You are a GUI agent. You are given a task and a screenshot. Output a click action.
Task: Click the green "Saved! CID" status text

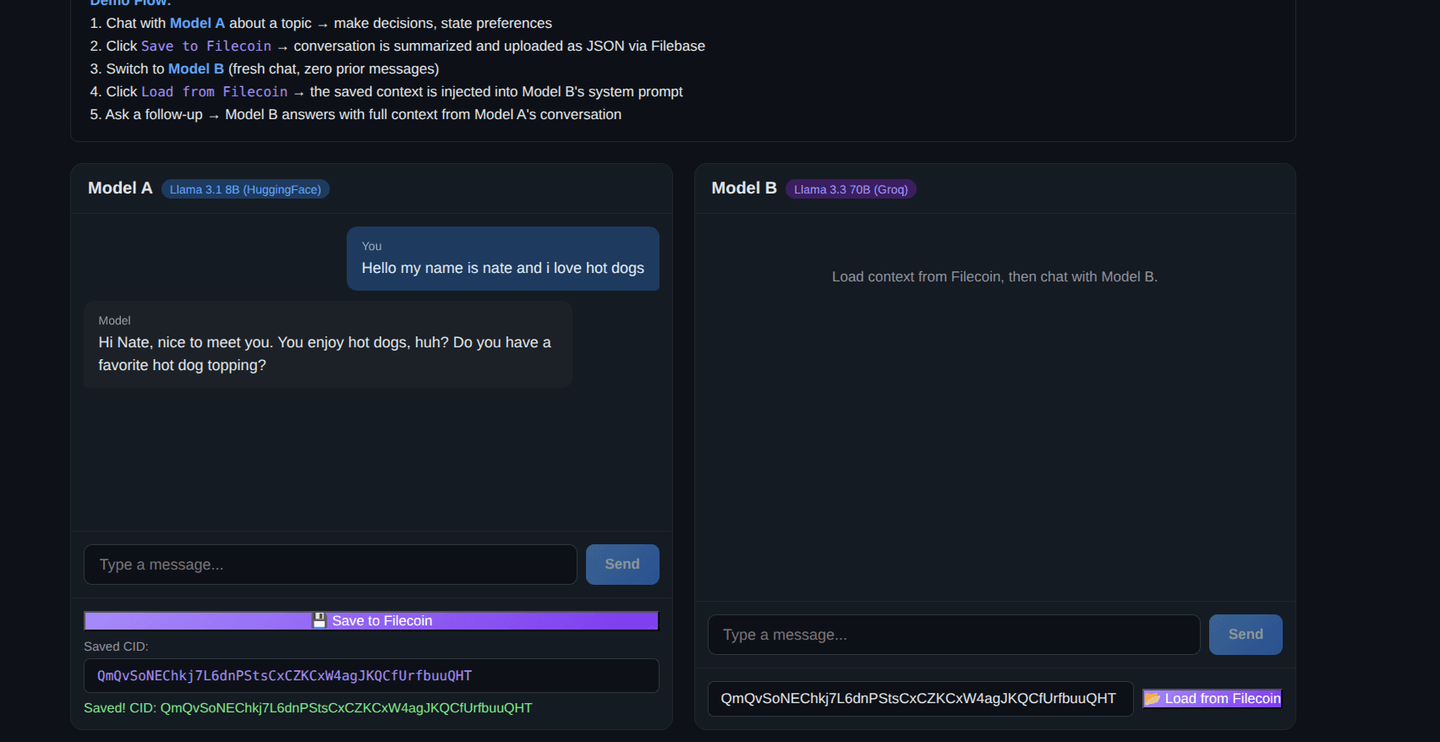(308, 708)
